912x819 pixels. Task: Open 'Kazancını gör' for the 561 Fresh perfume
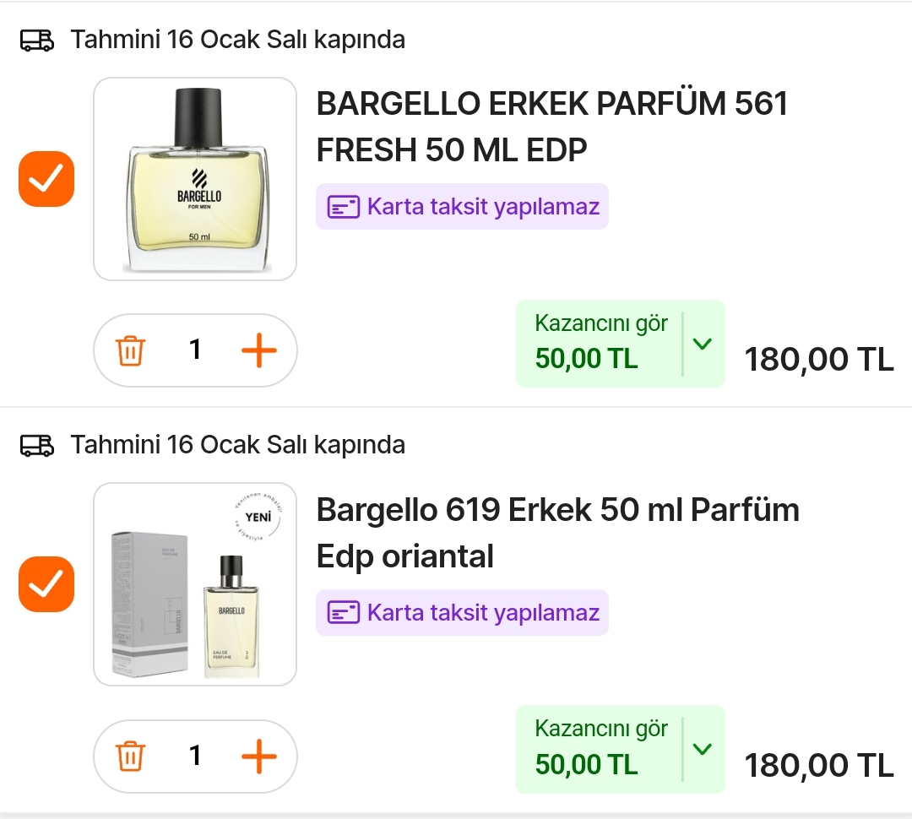point(600,343)
